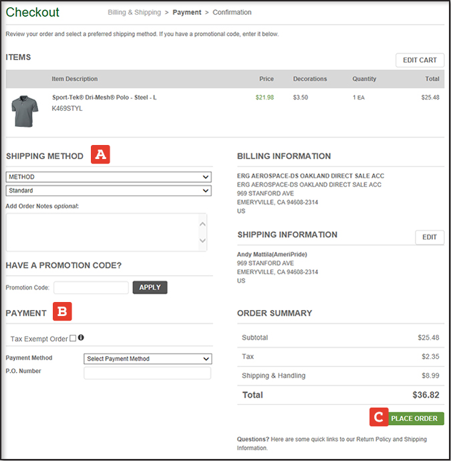This screenshot has height=461, width=451.
Task: Focus the Promotion Code input field
Action: click(x=91, y=288)
